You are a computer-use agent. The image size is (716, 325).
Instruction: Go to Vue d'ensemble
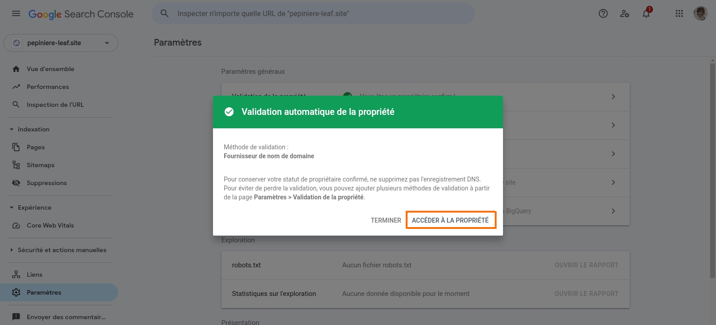[x=50, y=68]
